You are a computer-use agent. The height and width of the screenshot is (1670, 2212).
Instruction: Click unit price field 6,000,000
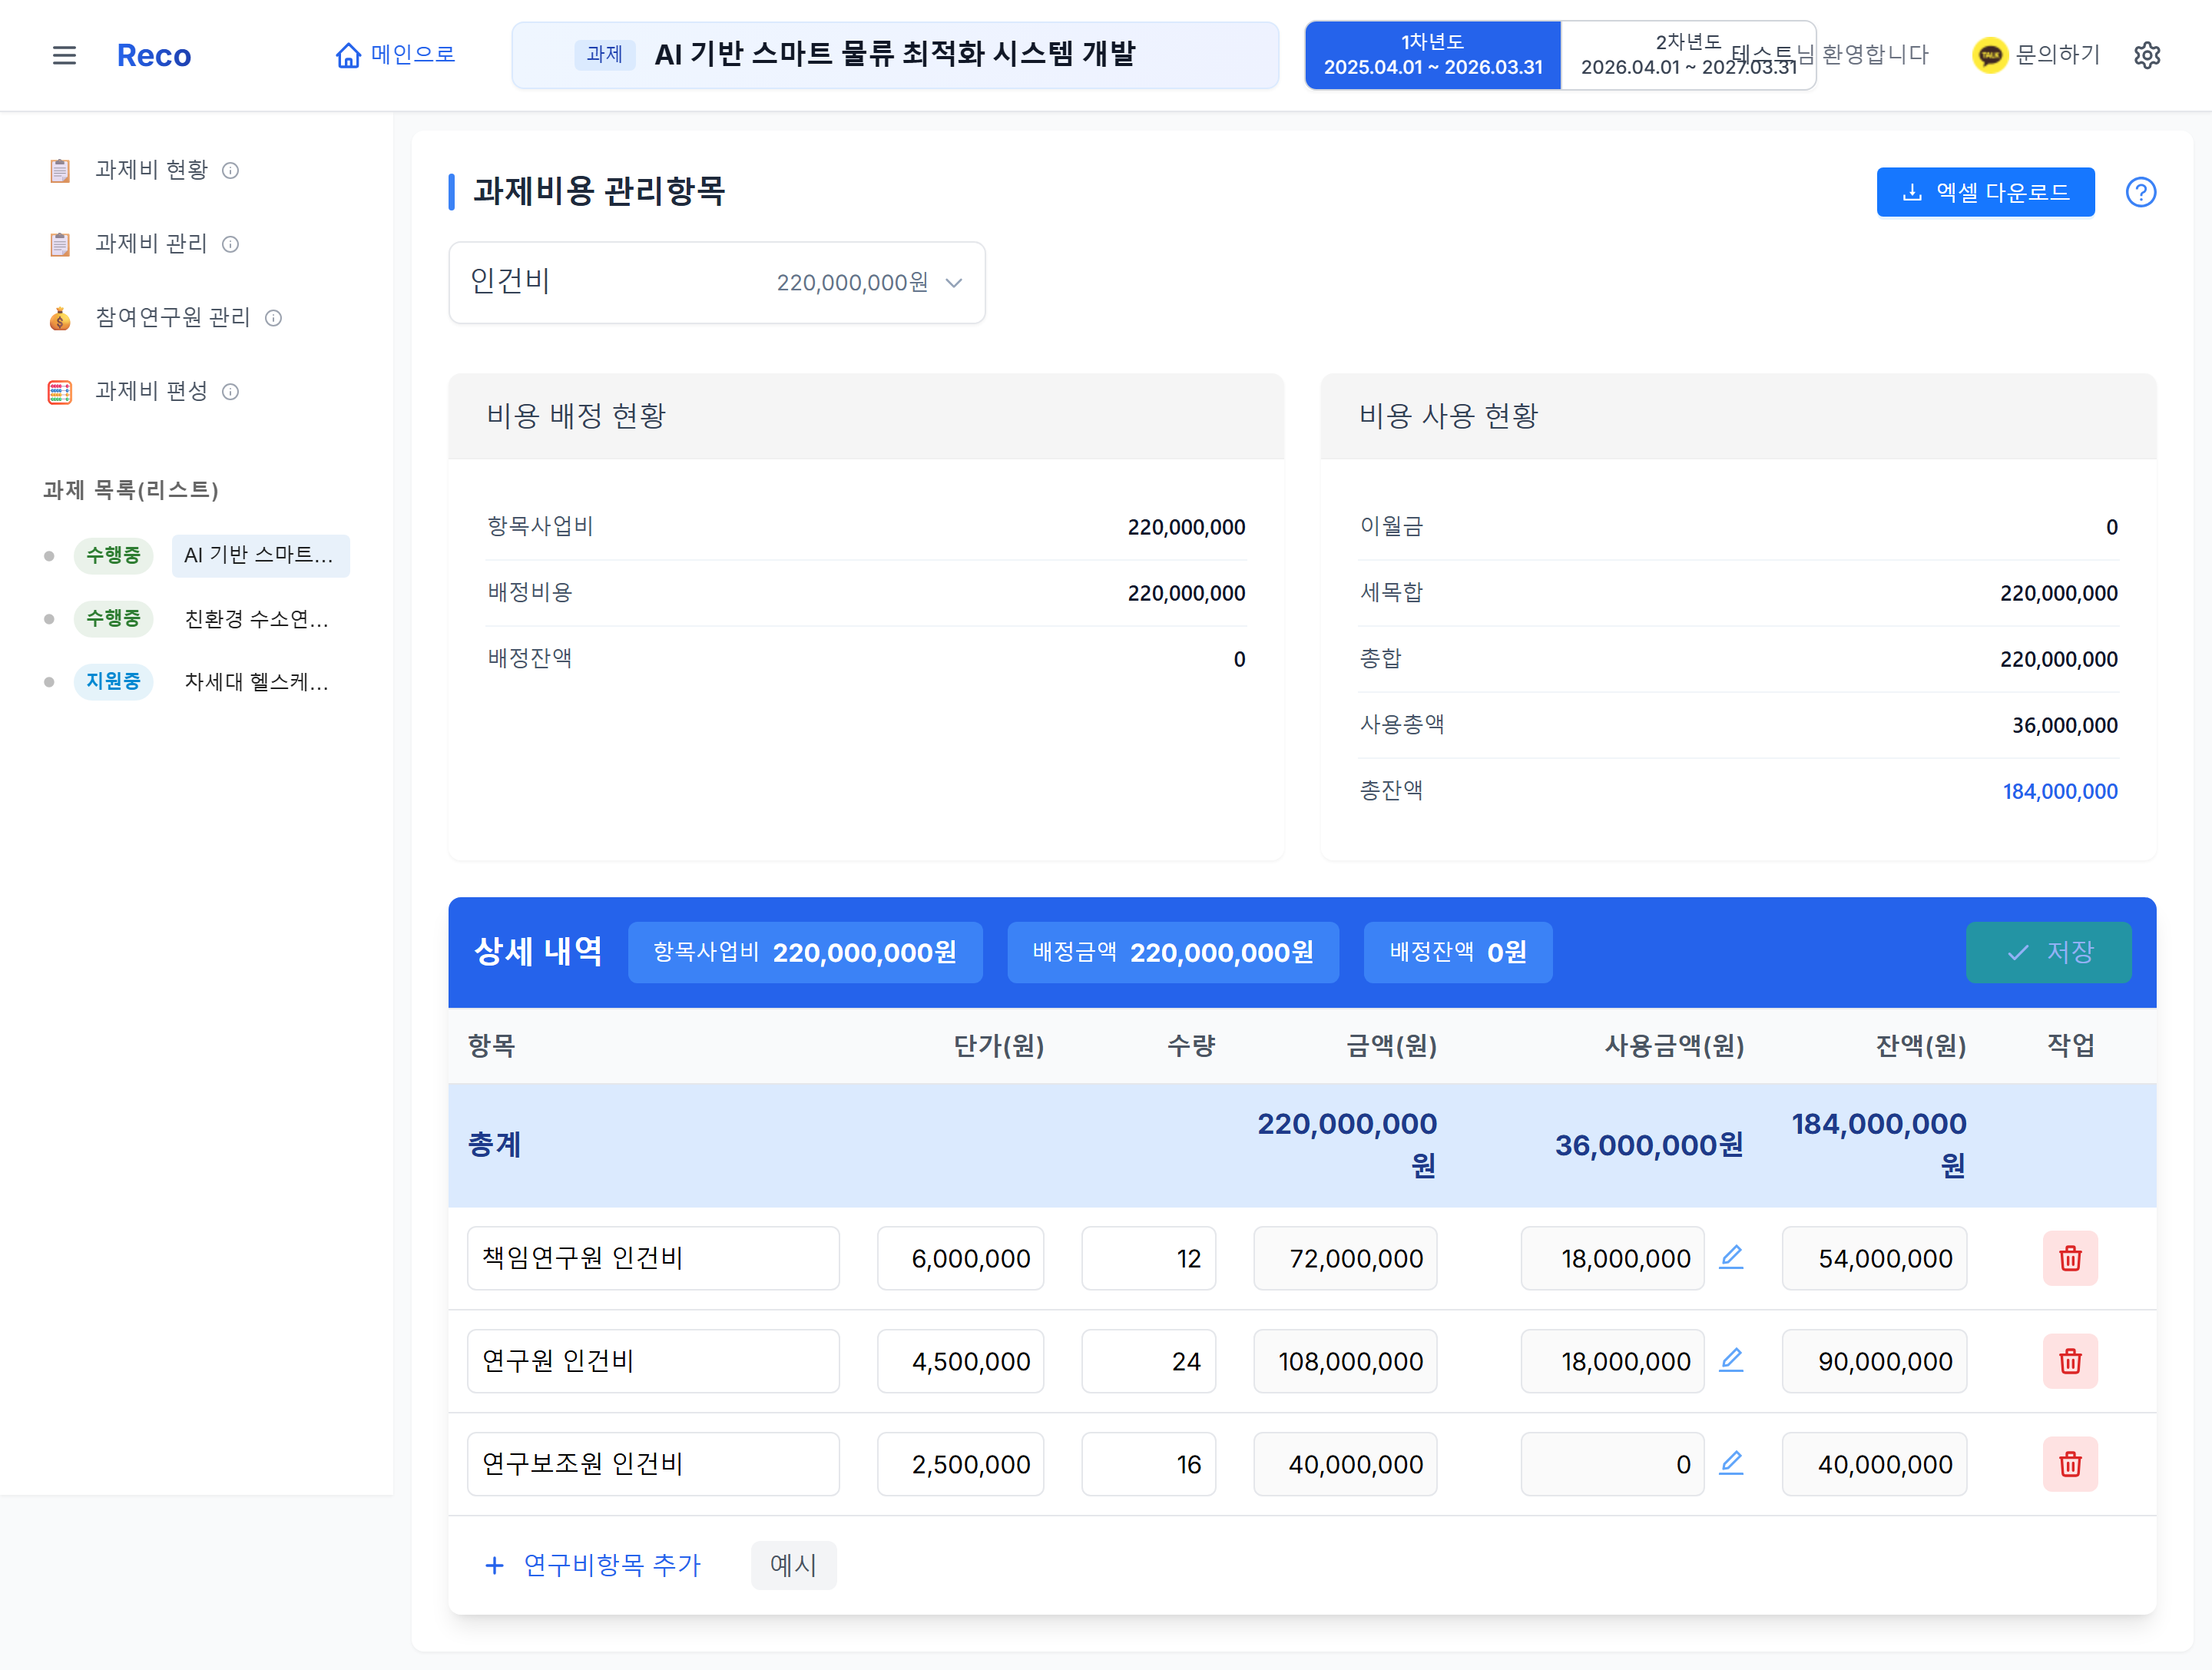coord(960,1258)
